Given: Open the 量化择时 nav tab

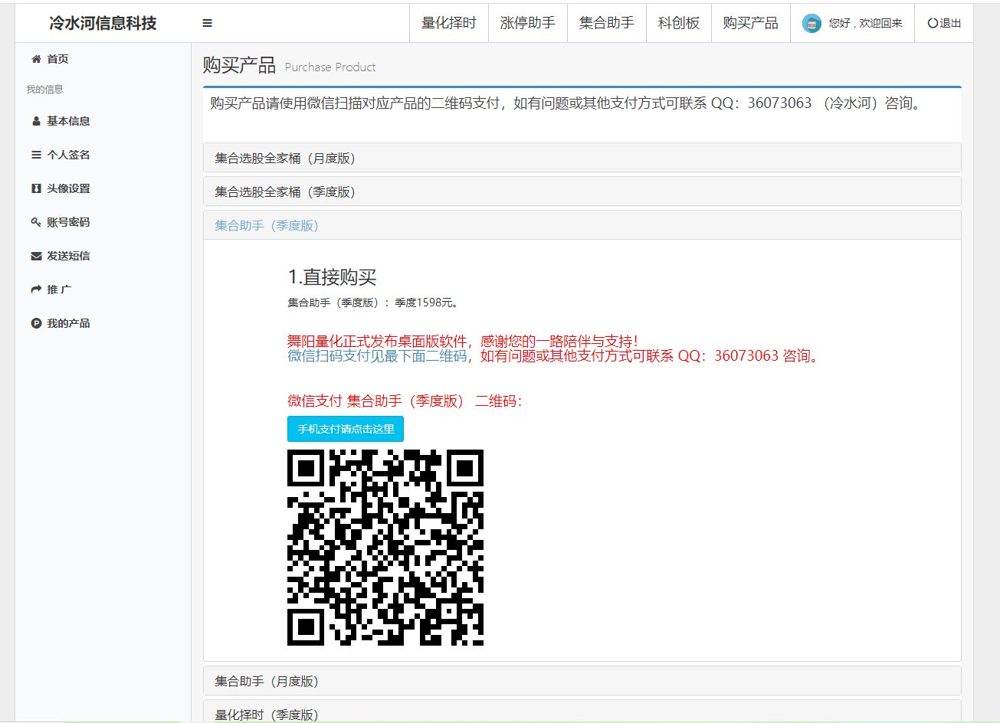Looking at the screenshot, I should [x=449, y=23].
